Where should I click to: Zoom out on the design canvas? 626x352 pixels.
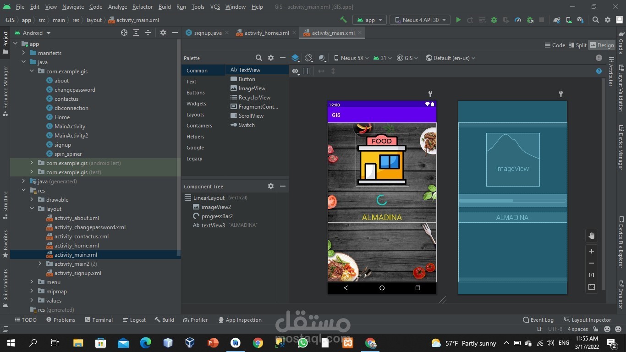[x=592, y=263]
